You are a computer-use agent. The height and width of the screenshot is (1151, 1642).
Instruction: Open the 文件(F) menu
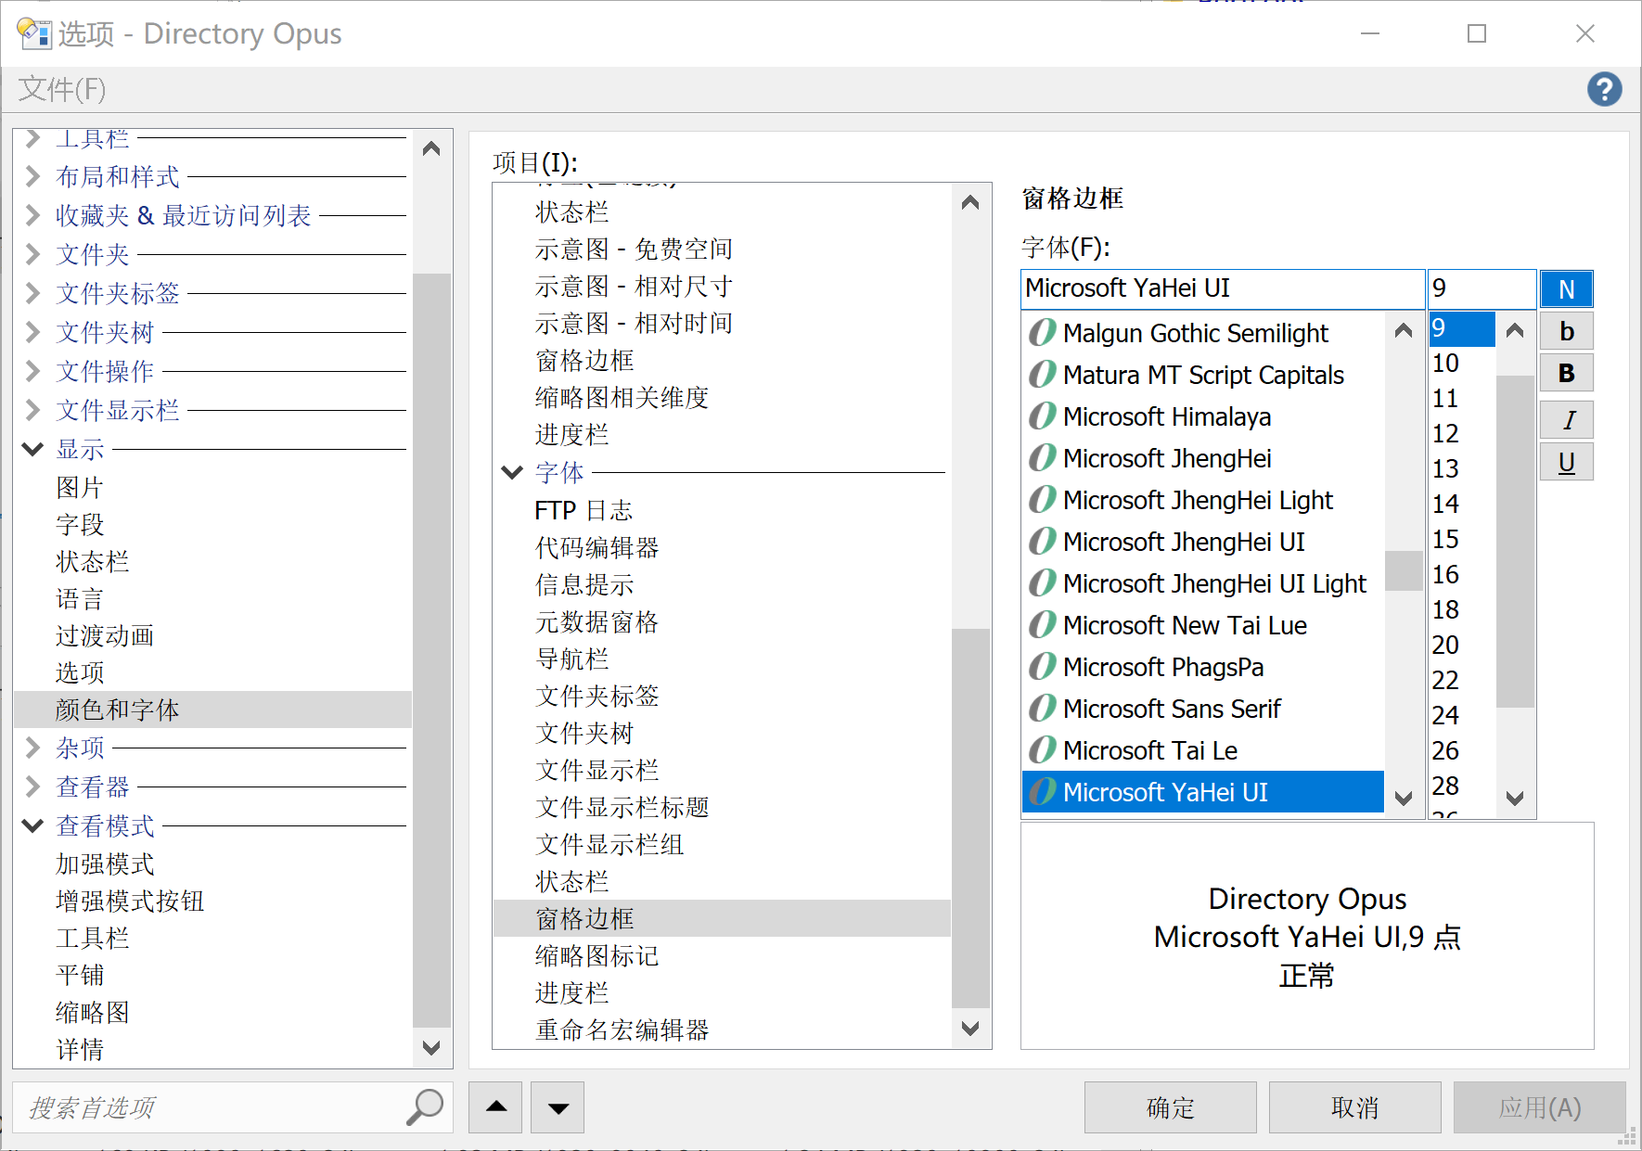click(x=62, y=89)
